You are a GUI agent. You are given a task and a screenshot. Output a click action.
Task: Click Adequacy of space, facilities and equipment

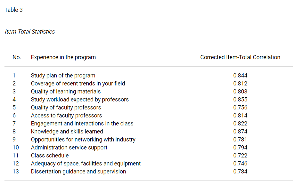pyautogui.click(x=86, y=164)
